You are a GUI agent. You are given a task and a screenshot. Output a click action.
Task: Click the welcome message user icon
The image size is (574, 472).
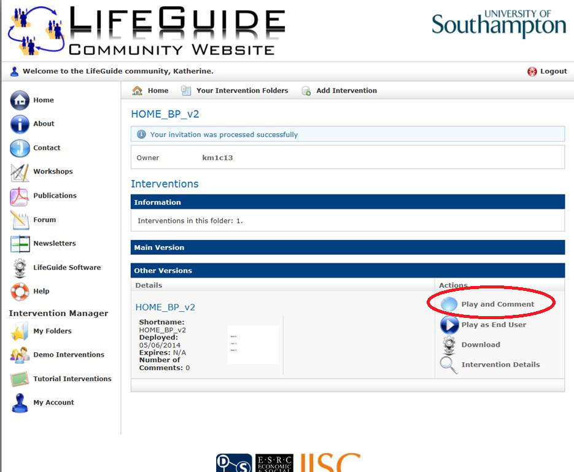point(14,71)
